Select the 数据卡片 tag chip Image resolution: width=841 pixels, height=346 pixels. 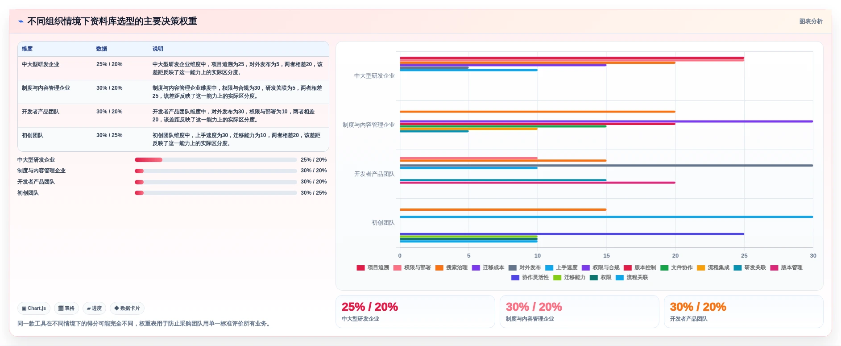point(127,308)
